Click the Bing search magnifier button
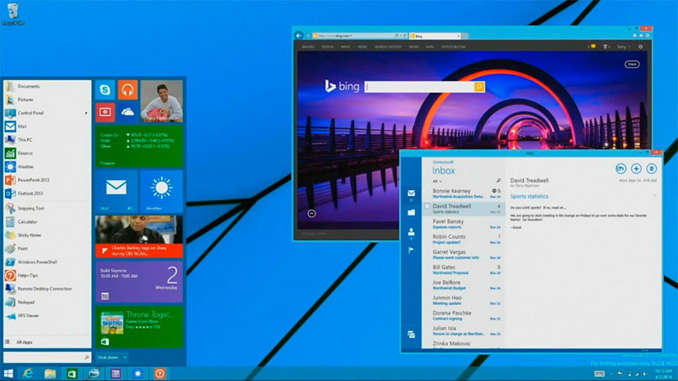The height and width of the screenshot is (381, 678). click(480, 87)
